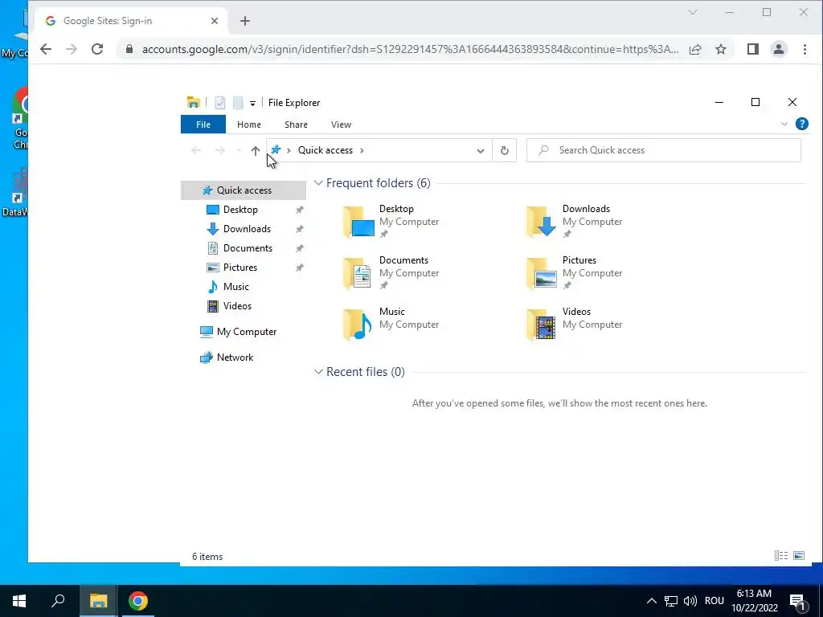
Task: Expand the chevron after Quick access breadcrumb
Action: click(x=362, y=150)
